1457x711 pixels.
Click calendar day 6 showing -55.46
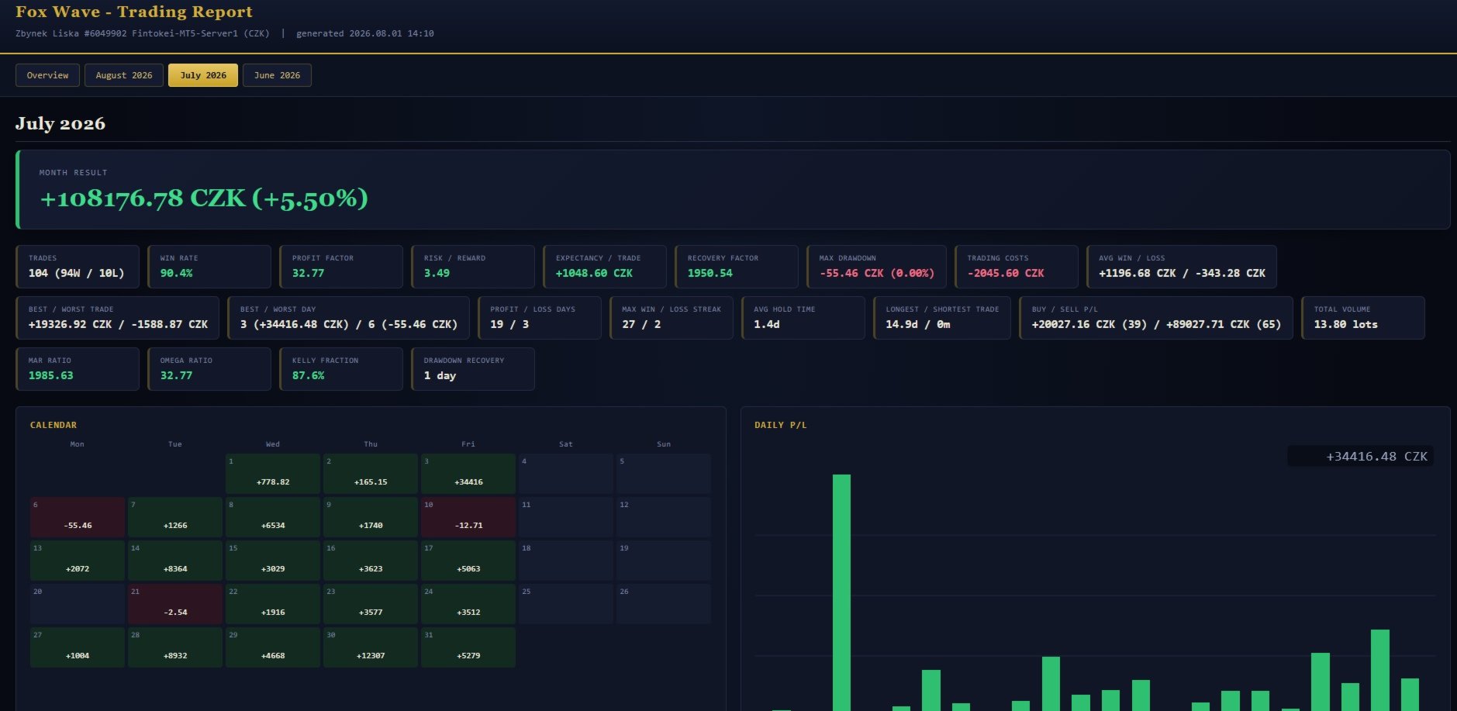pos(78,517)
